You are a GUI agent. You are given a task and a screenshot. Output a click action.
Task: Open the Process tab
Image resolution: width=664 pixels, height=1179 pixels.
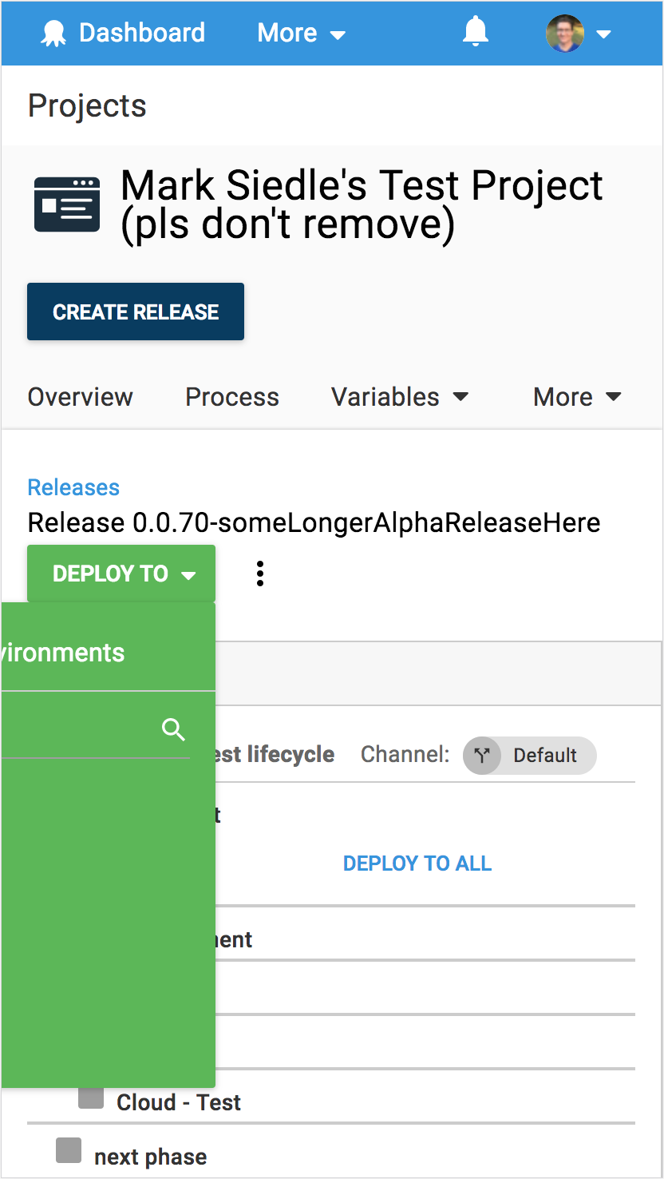coord(231,396)
